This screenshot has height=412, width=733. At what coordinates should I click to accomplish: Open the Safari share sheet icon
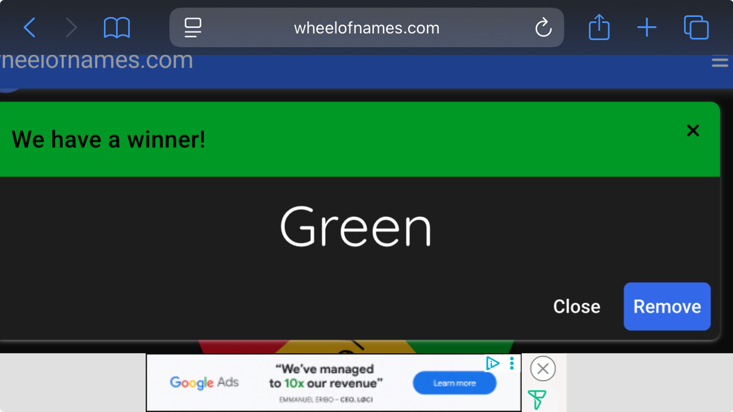click(599, 27)
